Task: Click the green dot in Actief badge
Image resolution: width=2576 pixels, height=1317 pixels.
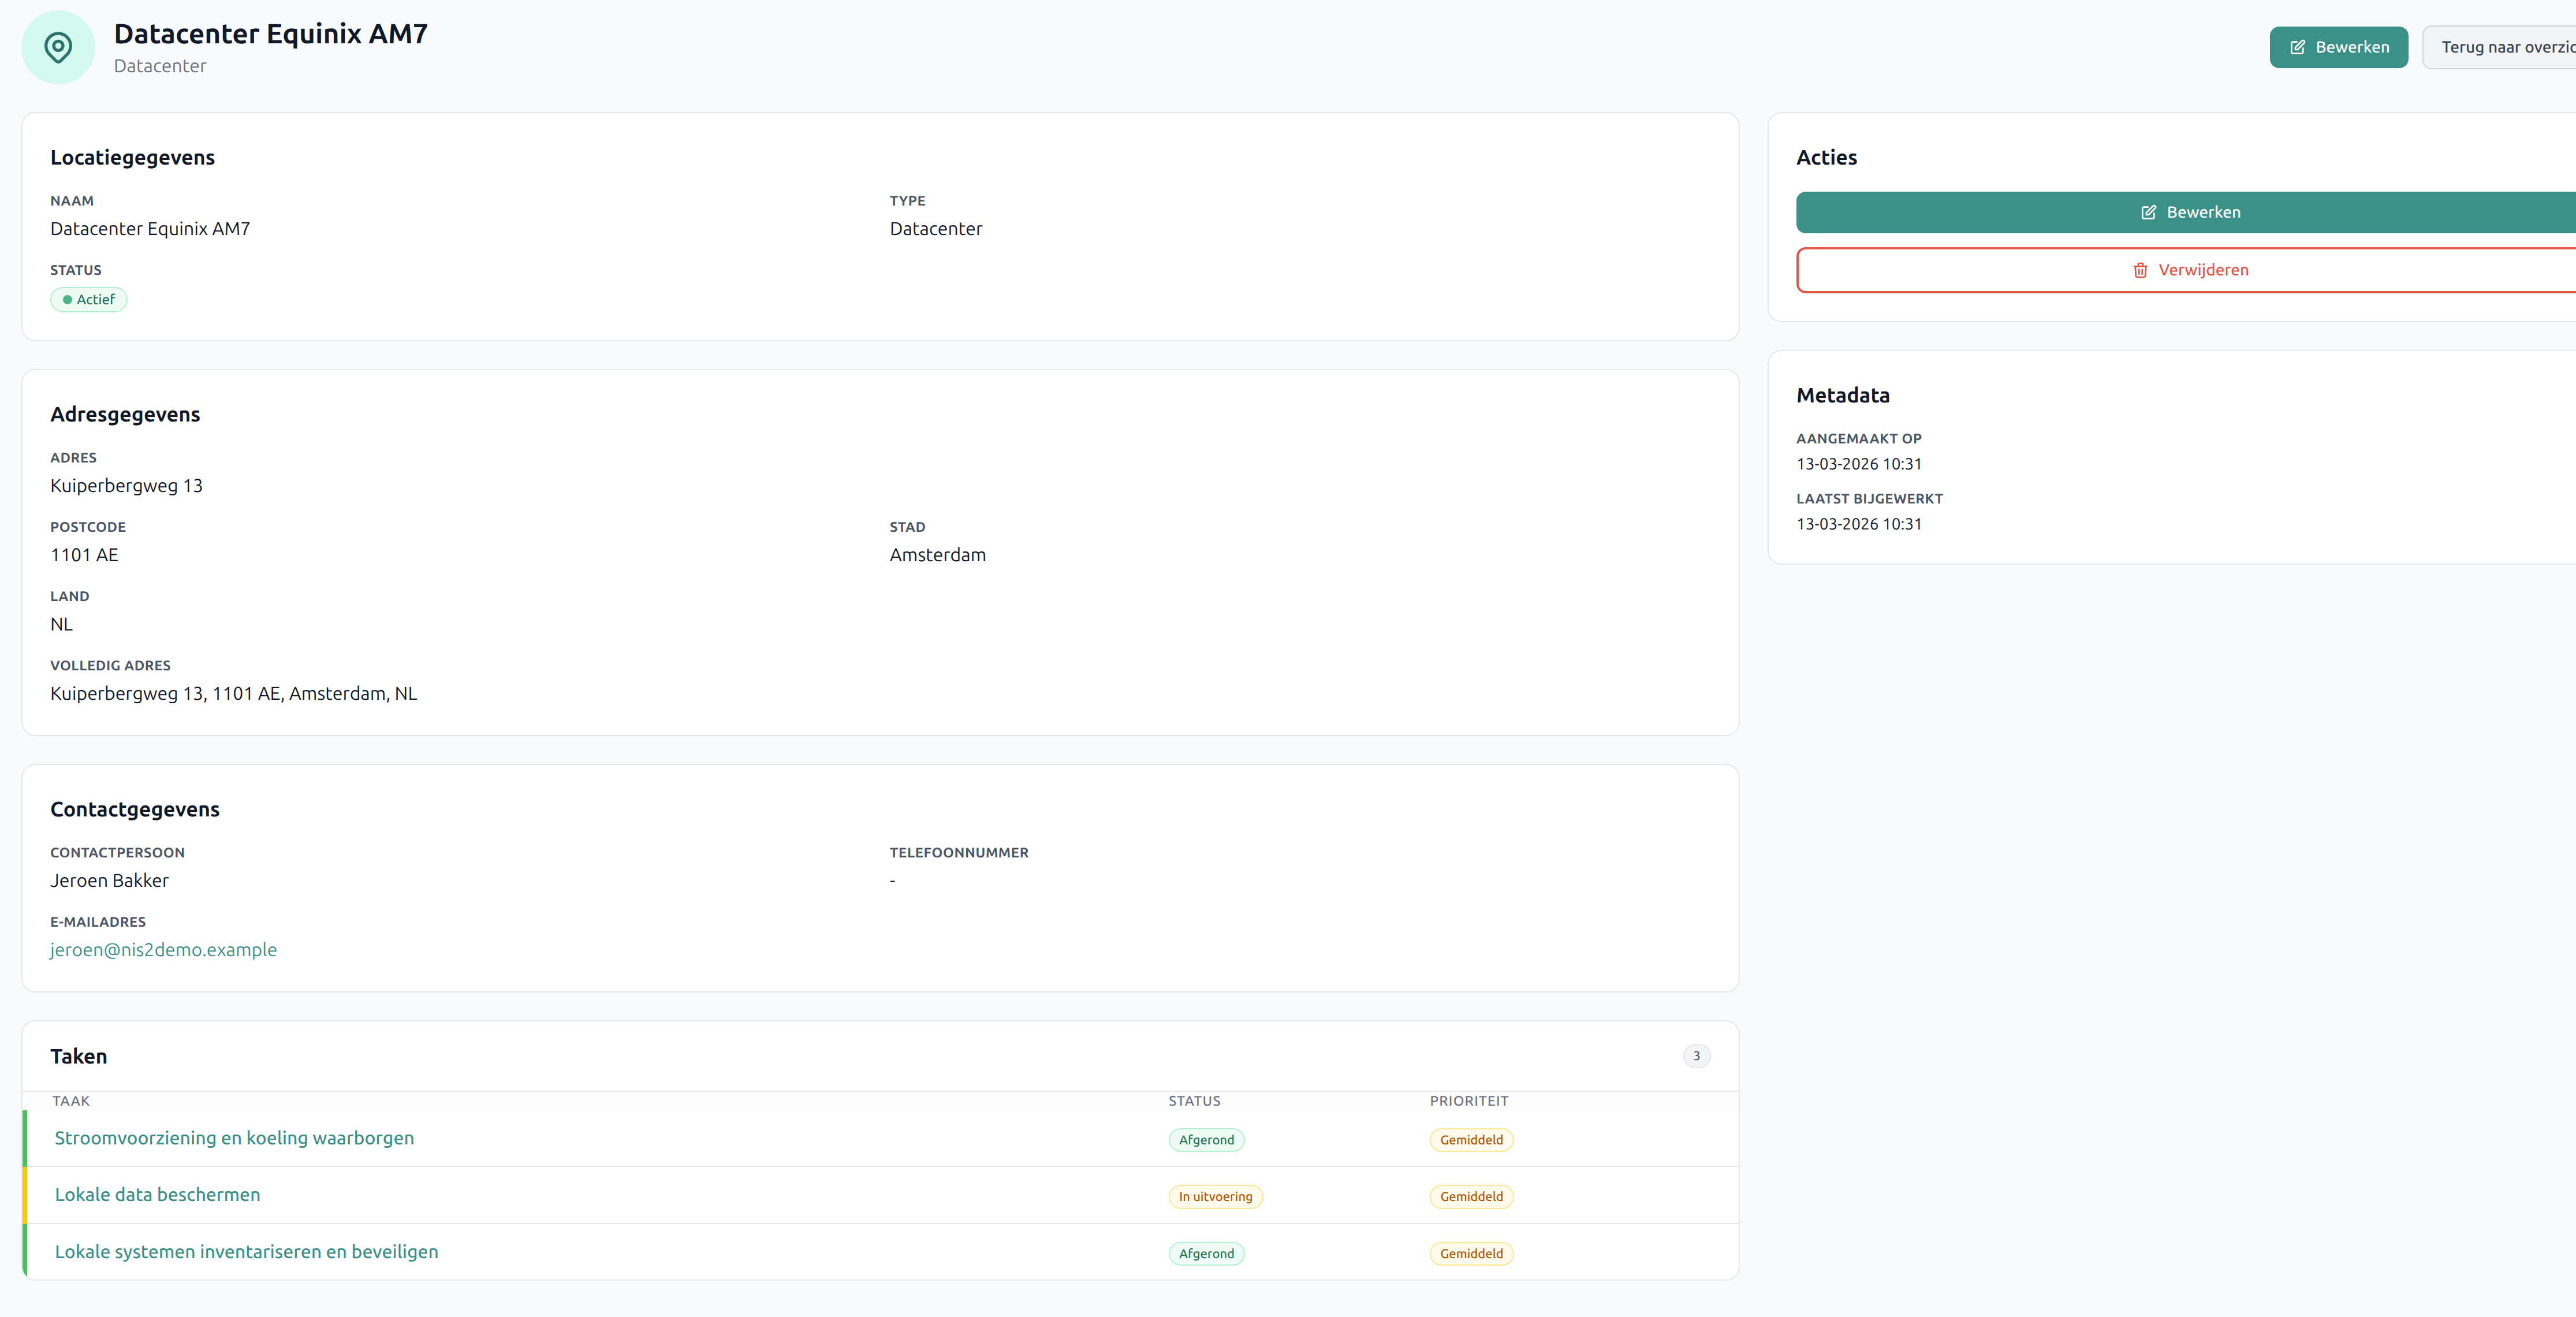Action: click(x=67, y=299)
